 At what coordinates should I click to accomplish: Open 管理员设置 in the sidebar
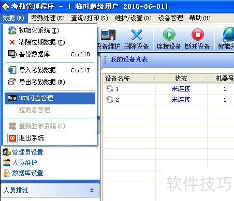tap(27, 152)
